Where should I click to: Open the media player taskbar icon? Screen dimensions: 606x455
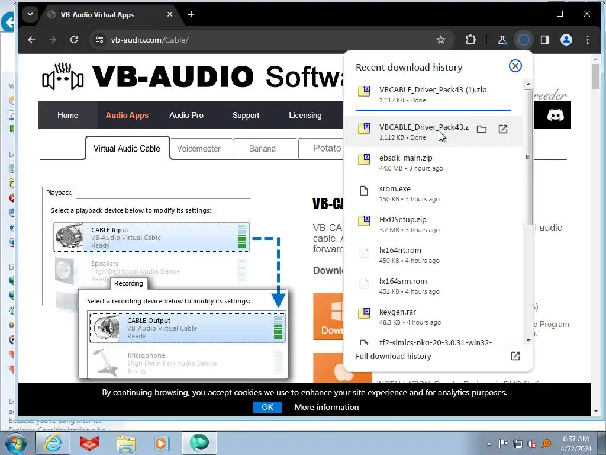162,443
